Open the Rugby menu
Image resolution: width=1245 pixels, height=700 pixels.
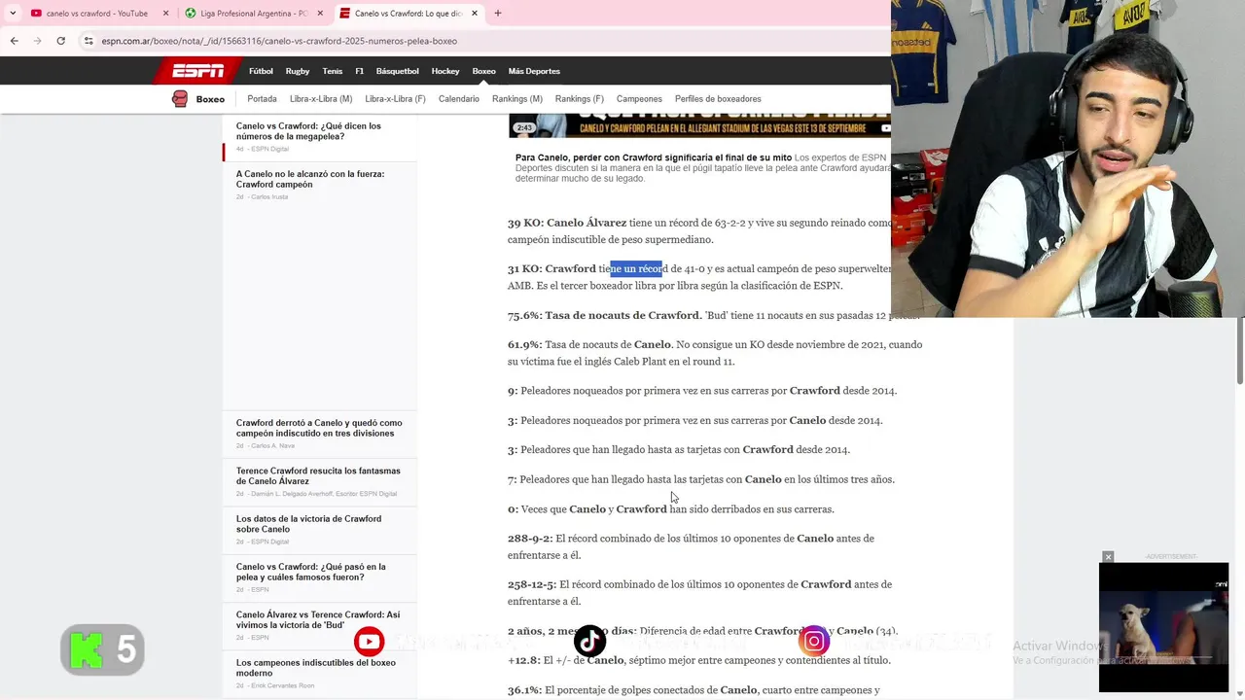click(x=298, y=71)
